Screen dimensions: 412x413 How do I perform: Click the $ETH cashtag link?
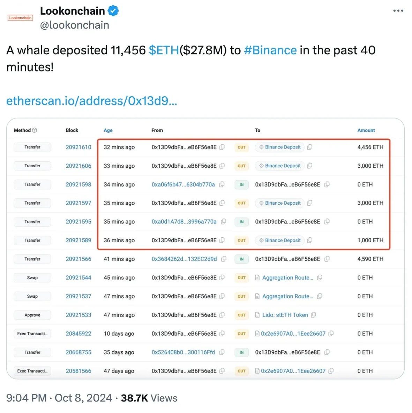coord(163,50)
